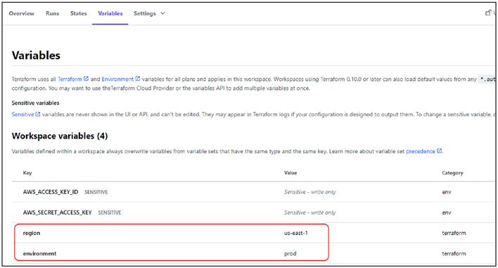Click the us-east-1 value
Screen dimensions: 498x268
point(296,233)
